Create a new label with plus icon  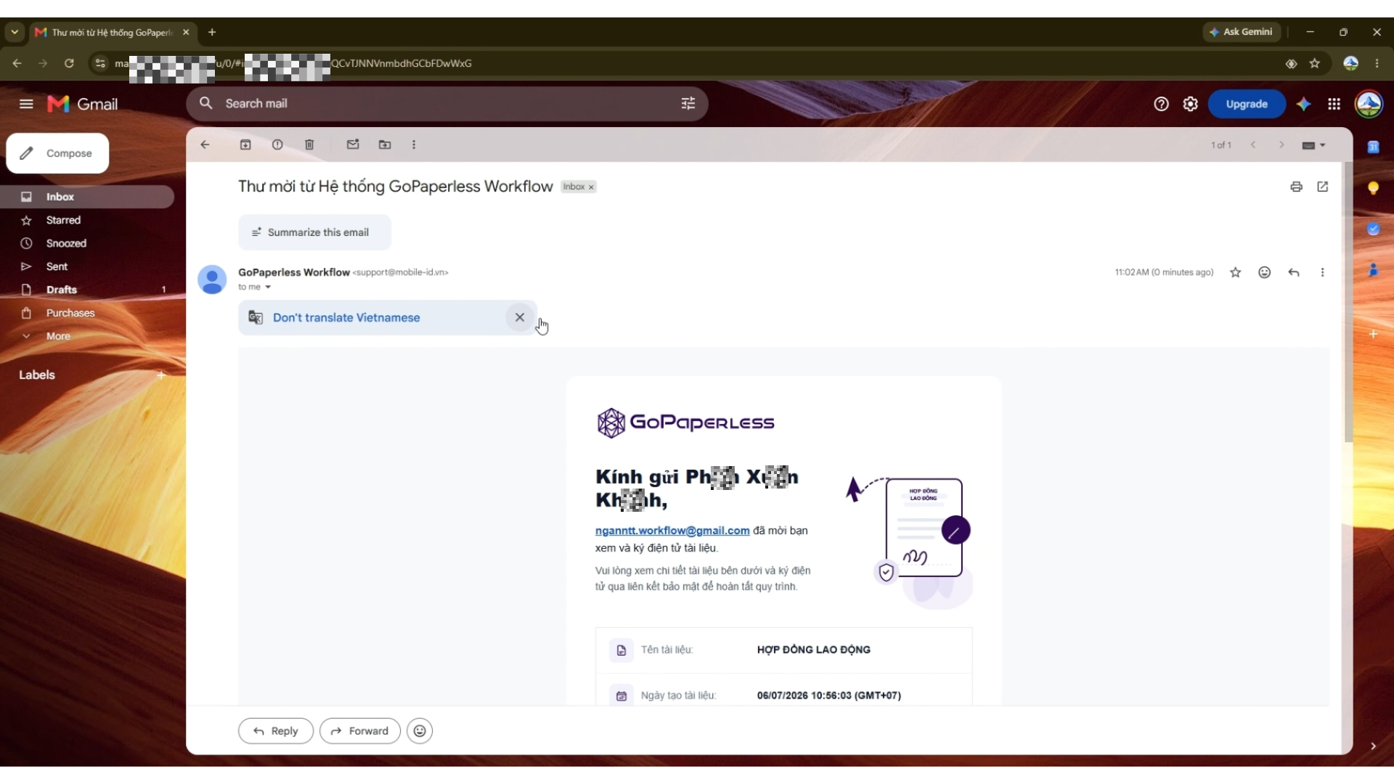coord(161,375)
